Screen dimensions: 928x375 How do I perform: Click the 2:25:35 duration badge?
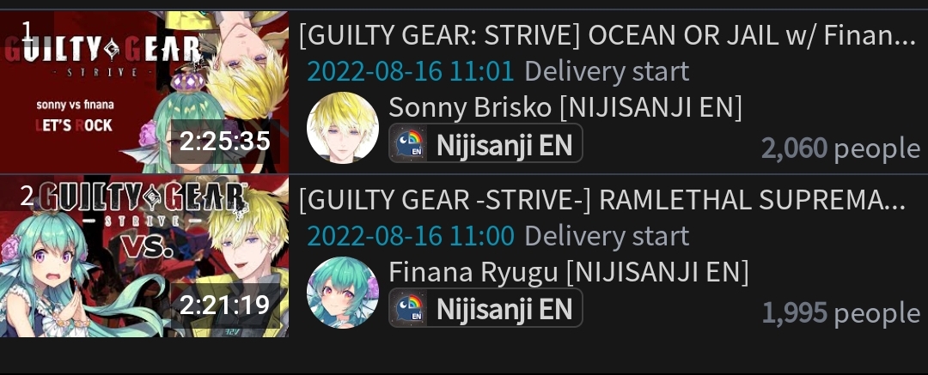pos(225,142)
